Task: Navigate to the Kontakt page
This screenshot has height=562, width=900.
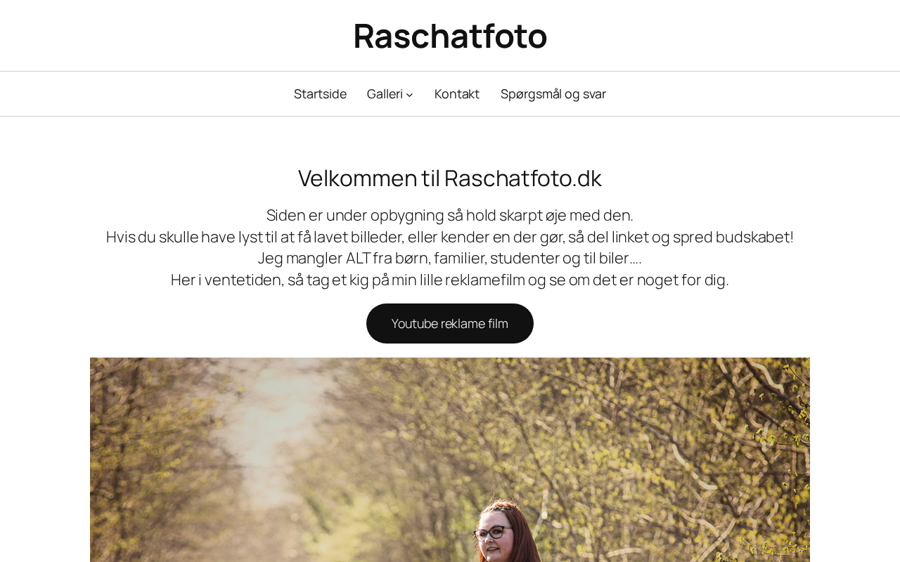Action: tap(457, 94)
